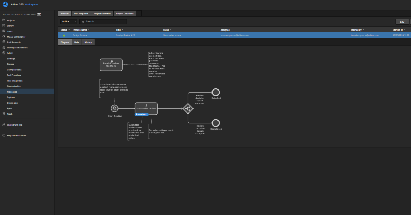Export the process list using CSV button
Screen dimensions: 411x215
click(x=402, y=21)
